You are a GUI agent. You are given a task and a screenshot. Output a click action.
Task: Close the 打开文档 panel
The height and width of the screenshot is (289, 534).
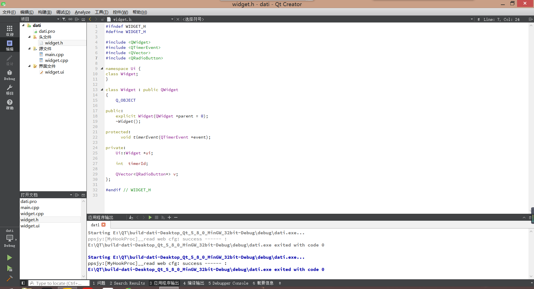(x=83, y=195)
